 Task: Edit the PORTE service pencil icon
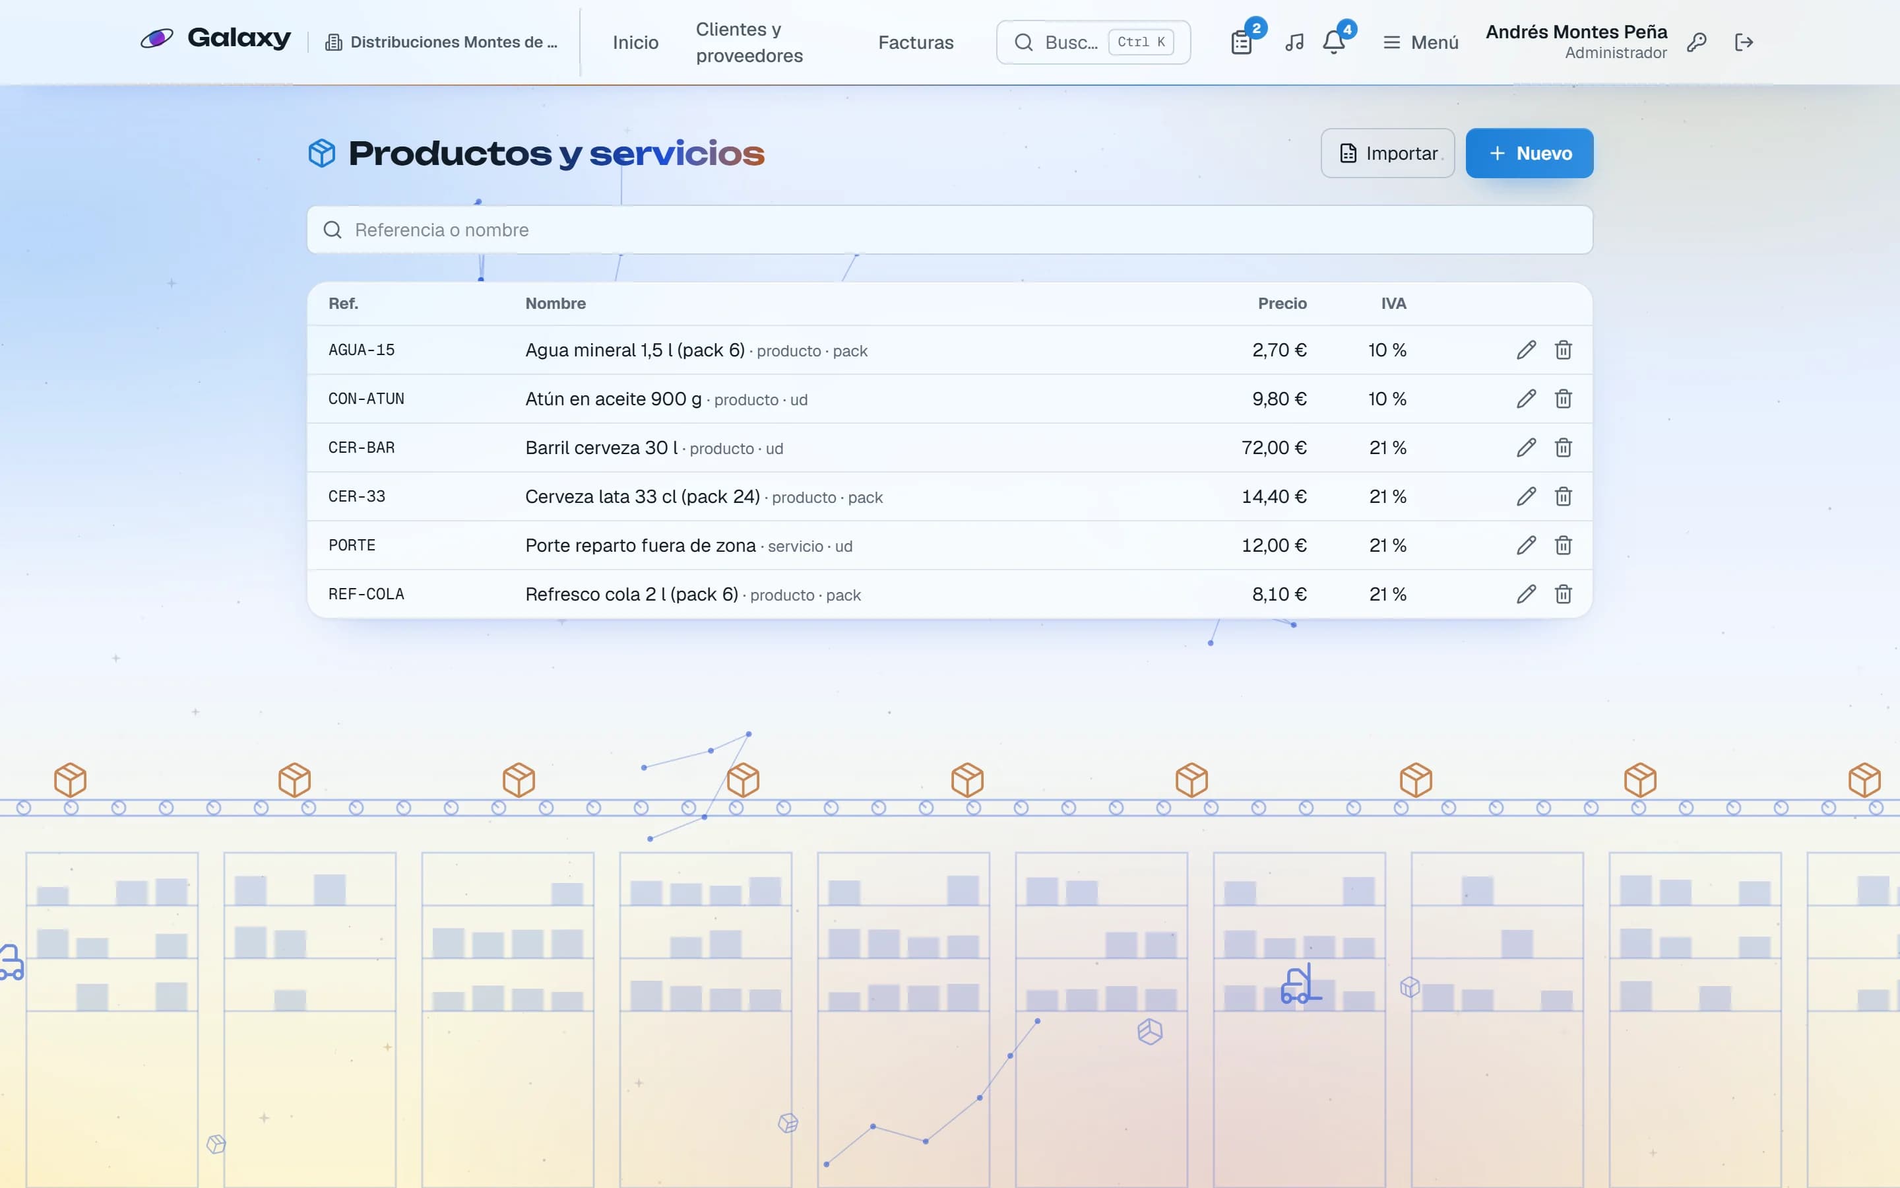(1527, 544)
